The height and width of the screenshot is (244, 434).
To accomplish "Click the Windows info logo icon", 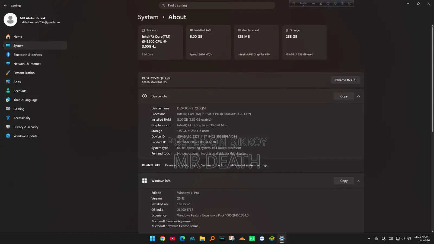I will pyautogui.click(x=145, y=181).
